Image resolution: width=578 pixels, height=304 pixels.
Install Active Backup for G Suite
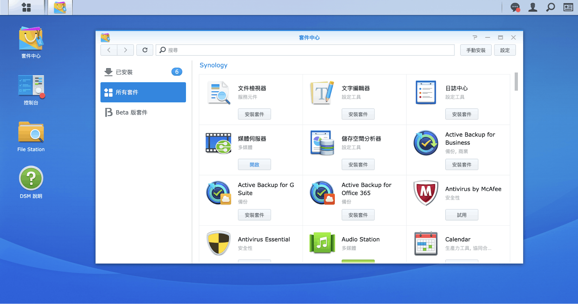click(254, 215)
